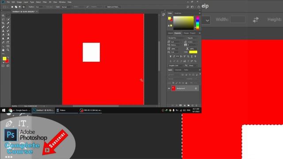Toggle Background layer visibility eye

169,88
